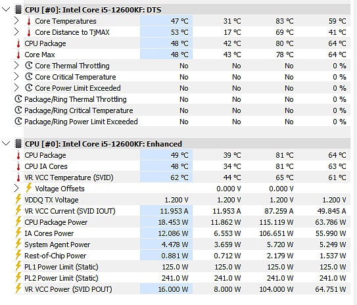Click the '115.119 W' maximum CPU Package Power
This screenshot has width=357, height=305.
276,222
